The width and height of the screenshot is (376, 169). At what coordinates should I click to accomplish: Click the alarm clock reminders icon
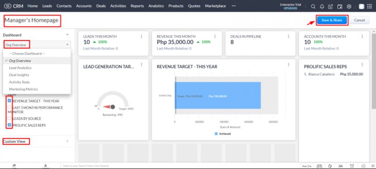(352, 166)
